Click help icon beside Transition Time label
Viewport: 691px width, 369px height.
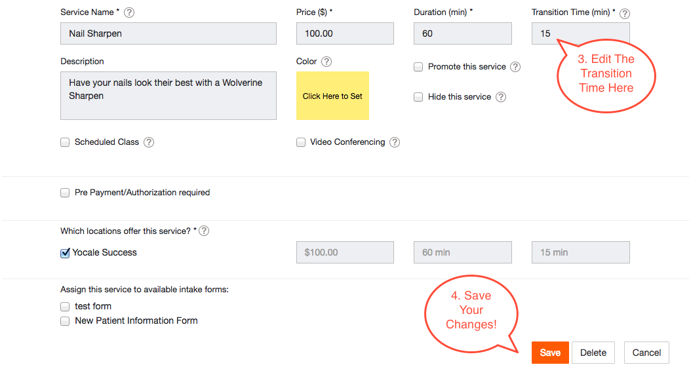[x=624, y=13]
